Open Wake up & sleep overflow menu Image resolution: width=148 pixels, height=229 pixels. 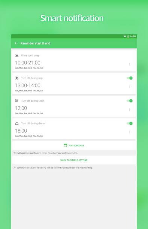coord(129,64)
